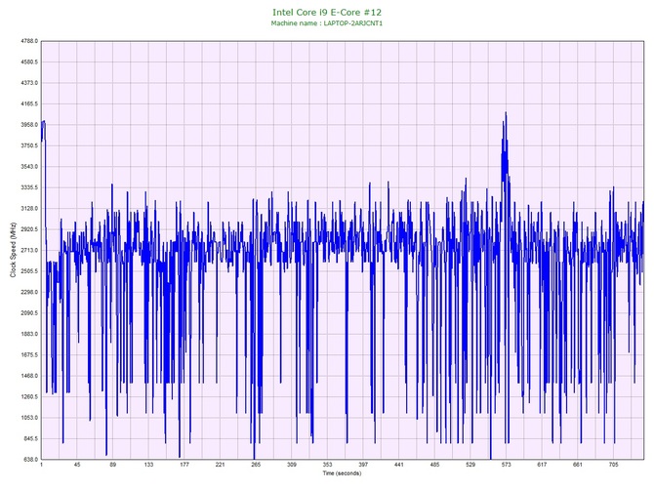This screenshot has height=490, width=654.
Task: Click the x-axis tick label 45
Action: click(77, 465)
